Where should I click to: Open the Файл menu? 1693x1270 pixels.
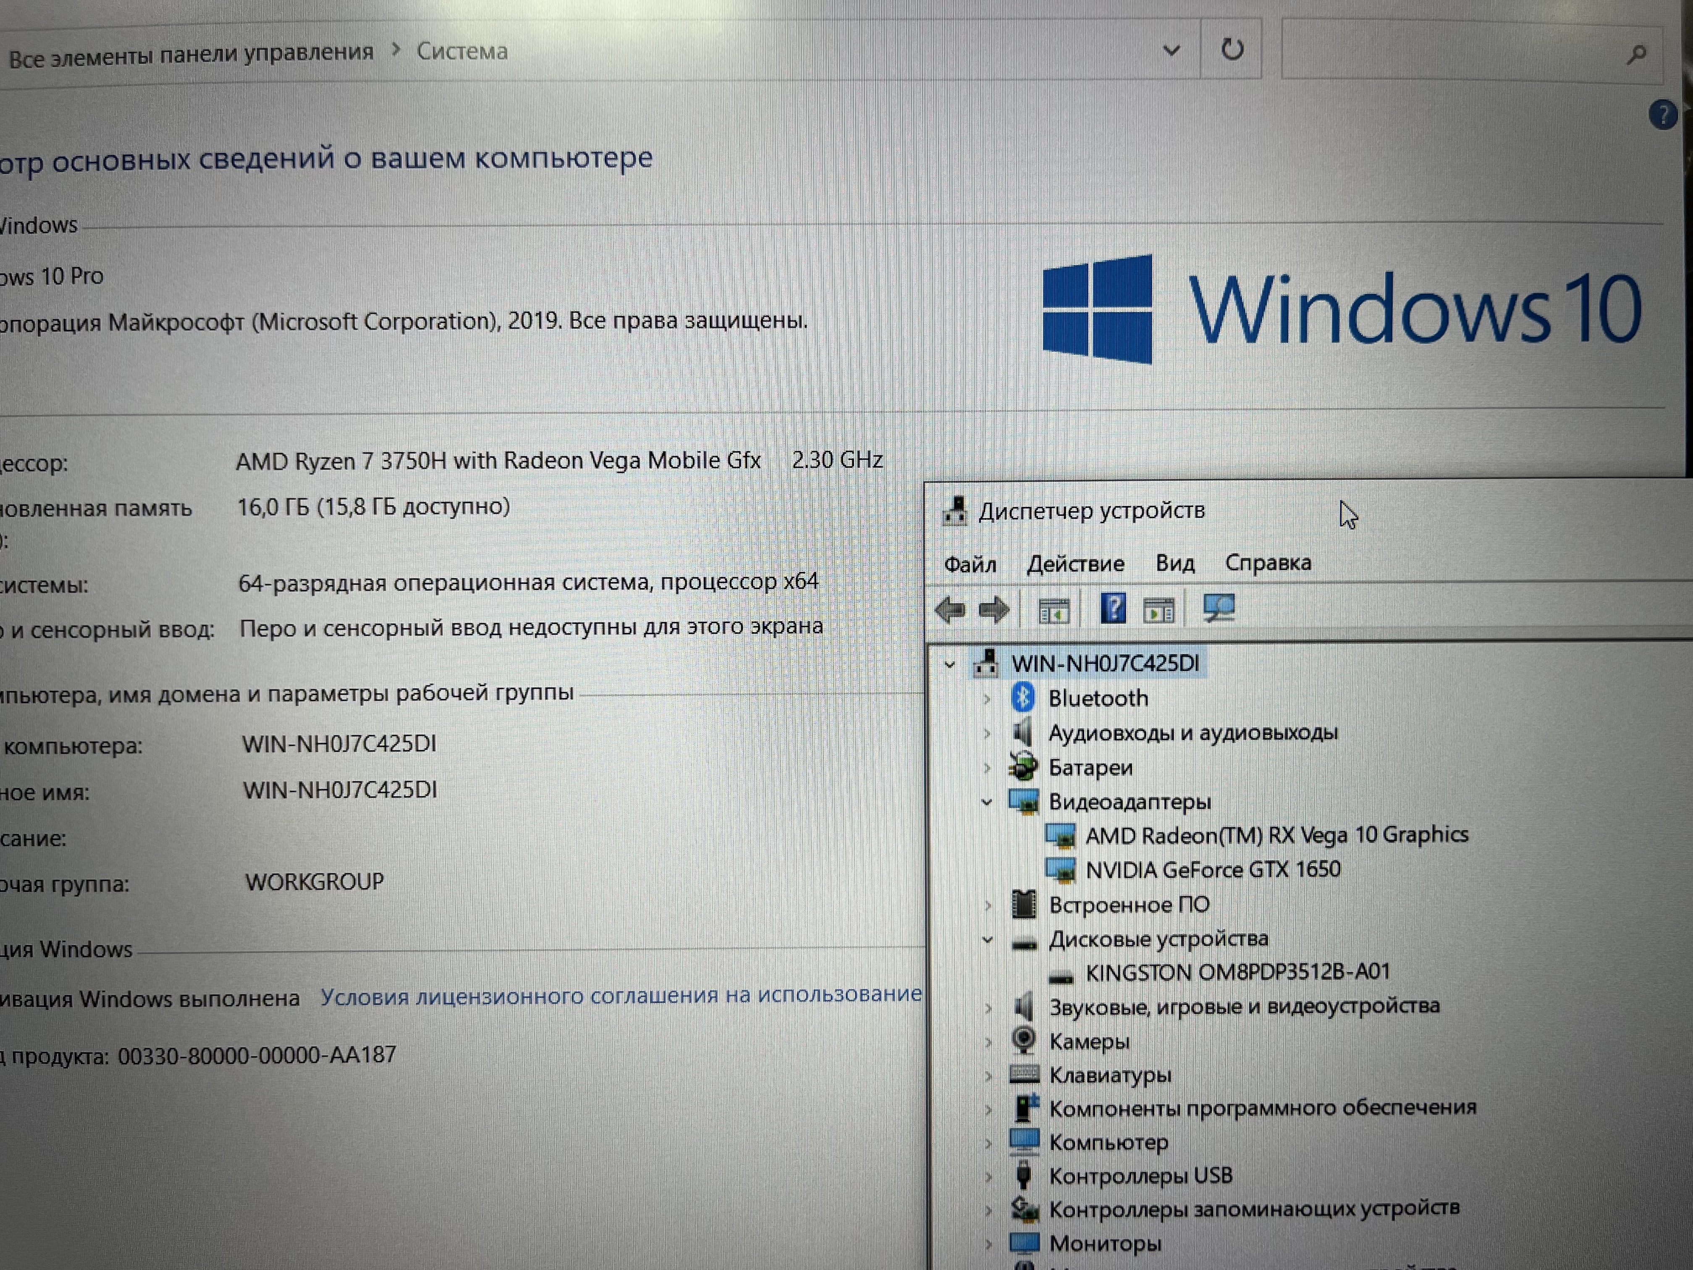coord(970,564)
